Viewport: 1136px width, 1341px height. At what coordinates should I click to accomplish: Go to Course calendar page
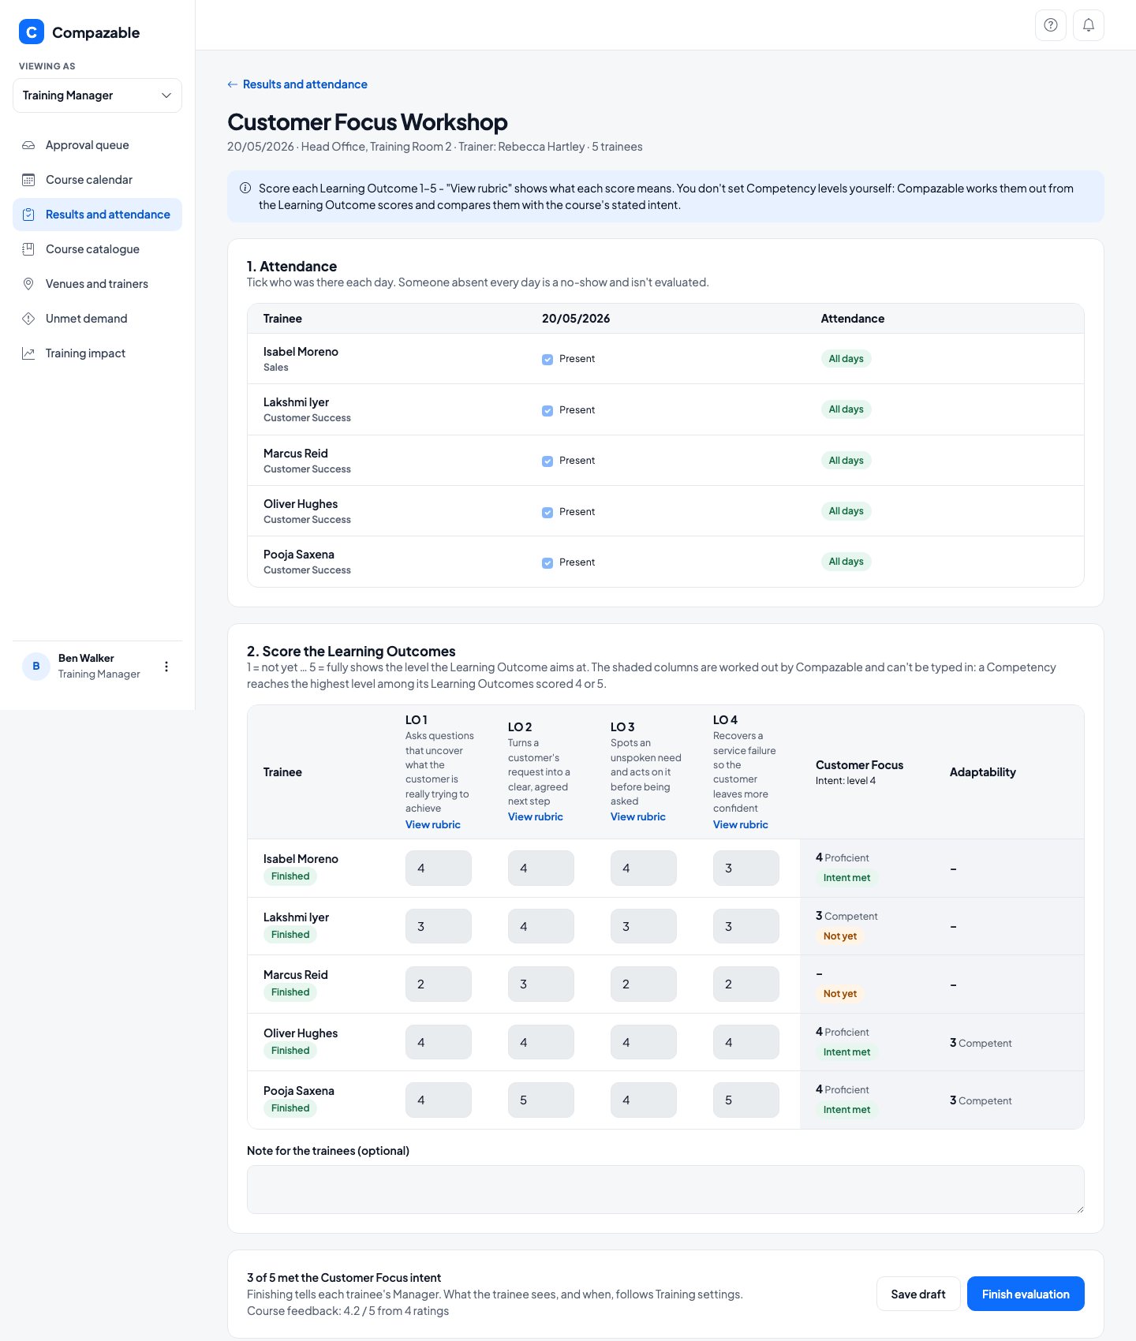[x=98, y=180]
